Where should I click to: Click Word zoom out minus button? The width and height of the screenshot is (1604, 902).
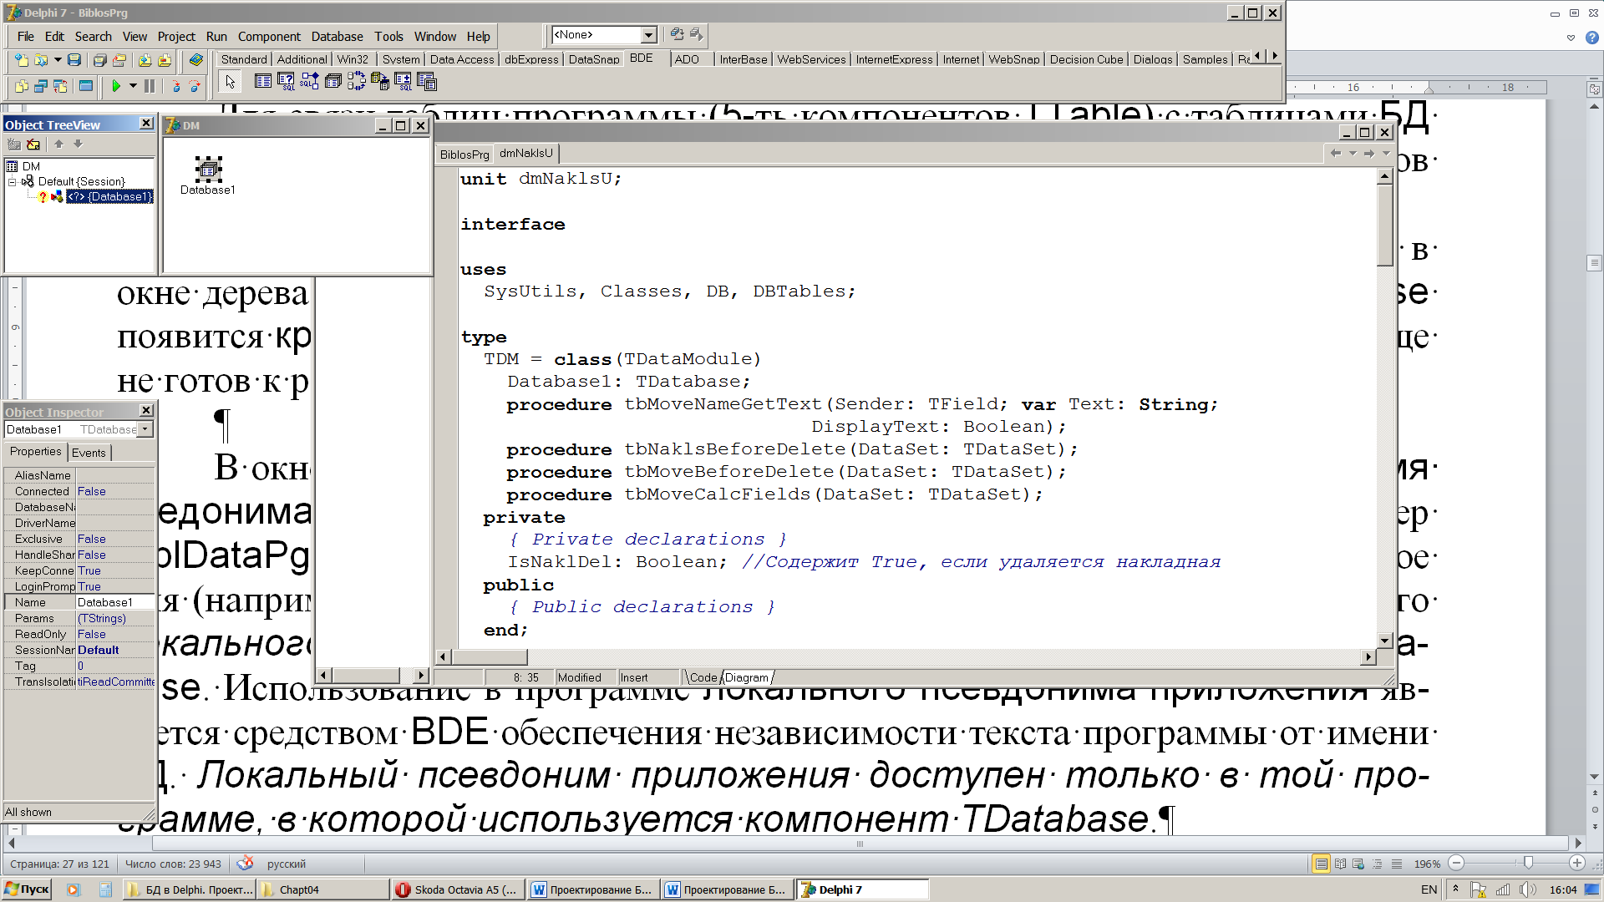click(x=1456, y=864)
